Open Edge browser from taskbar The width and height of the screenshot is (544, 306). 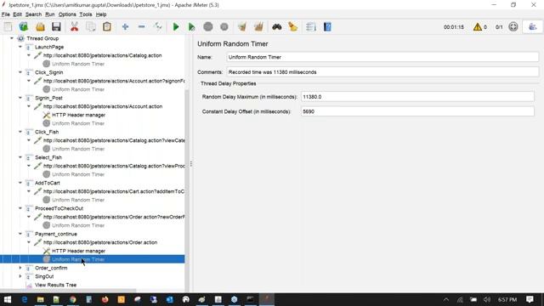[x=25, y=299]
